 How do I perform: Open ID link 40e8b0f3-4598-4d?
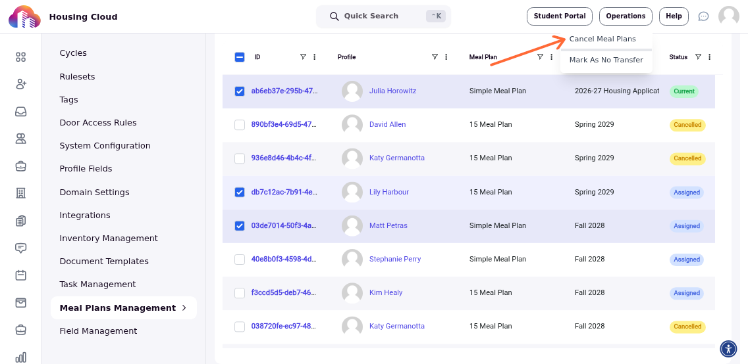(x=284, y=260)
